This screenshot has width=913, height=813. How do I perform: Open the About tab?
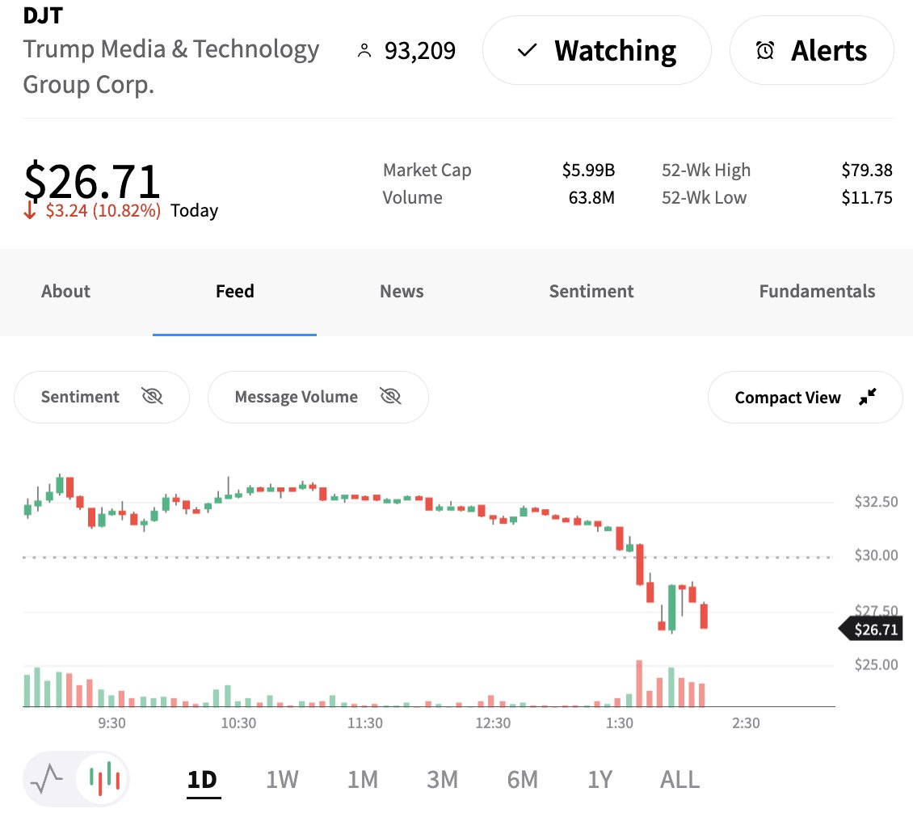point(65,291)
